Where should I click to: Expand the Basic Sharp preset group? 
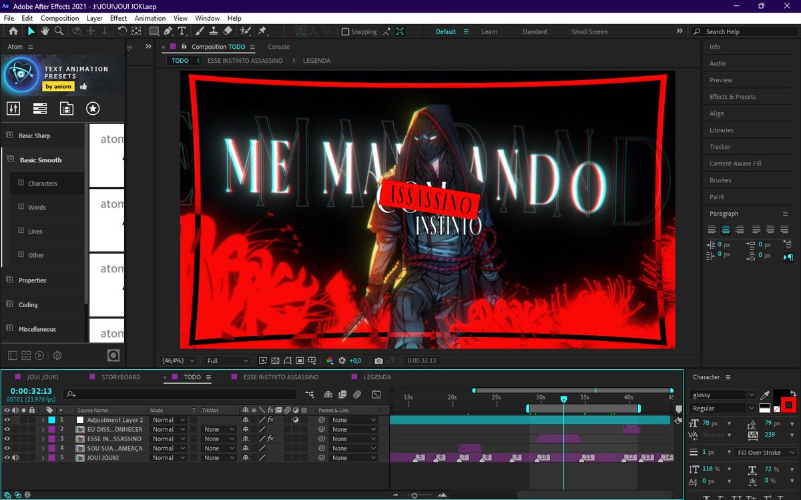point(34,136)
